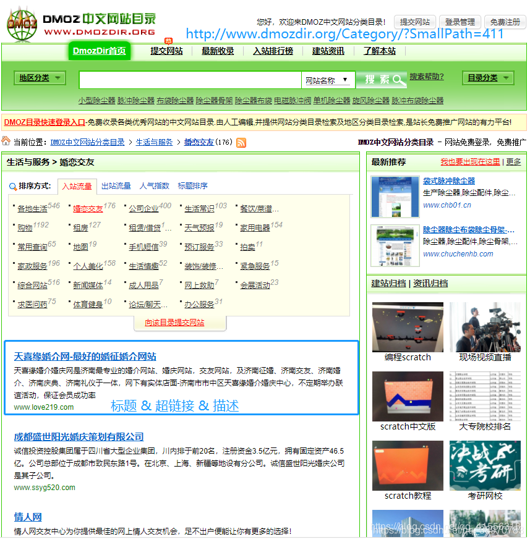The image size is (530, 542).
Task: Click the 袋式脉冲除尘器 site thumbnail
Action: coord(395,197)
